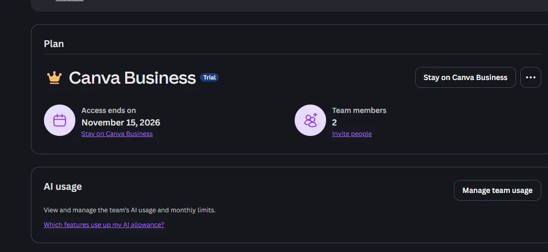This screenshot has width=548, height=252.
Task: Follow the Stay on Canva Business underlined link
Action: [x=117, y=134]
